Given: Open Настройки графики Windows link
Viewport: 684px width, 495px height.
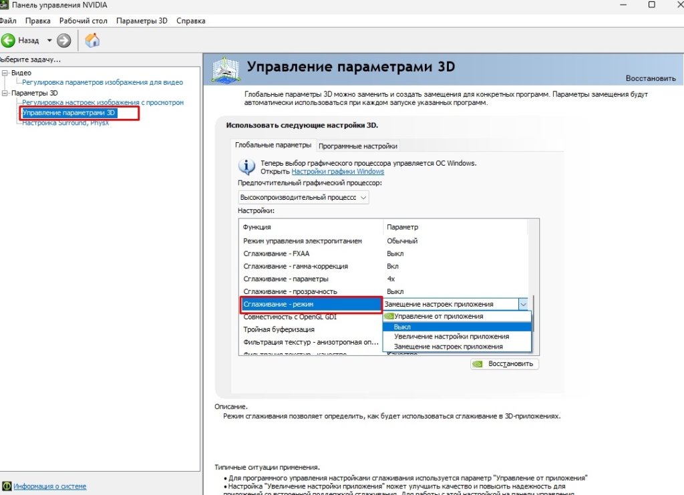Looking at the screenshot, I should (x=337, y=172).
